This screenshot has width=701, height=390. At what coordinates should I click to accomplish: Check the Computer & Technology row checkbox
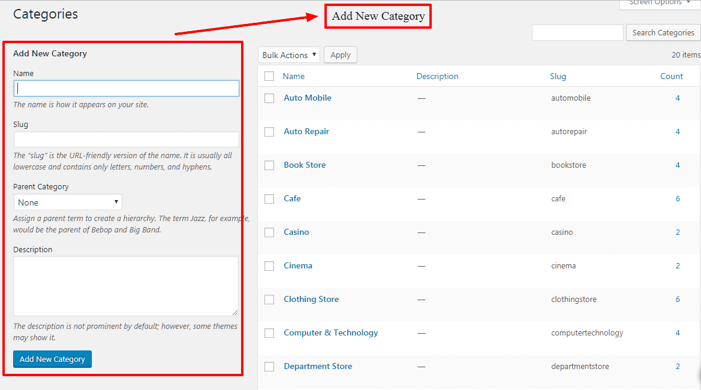click(x=269, y=333)
